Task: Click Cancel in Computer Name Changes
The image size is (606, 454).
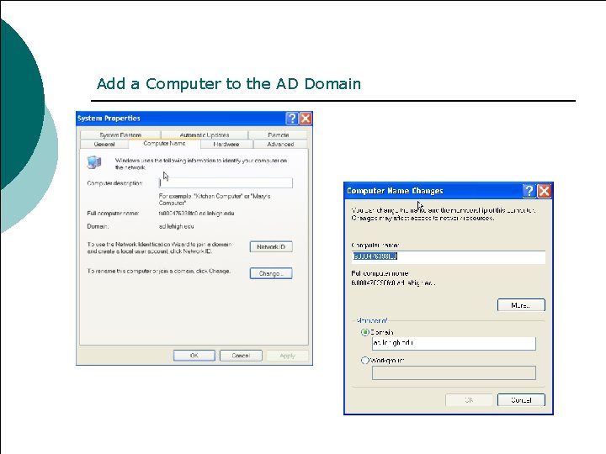Action: (x=521, y=400)
